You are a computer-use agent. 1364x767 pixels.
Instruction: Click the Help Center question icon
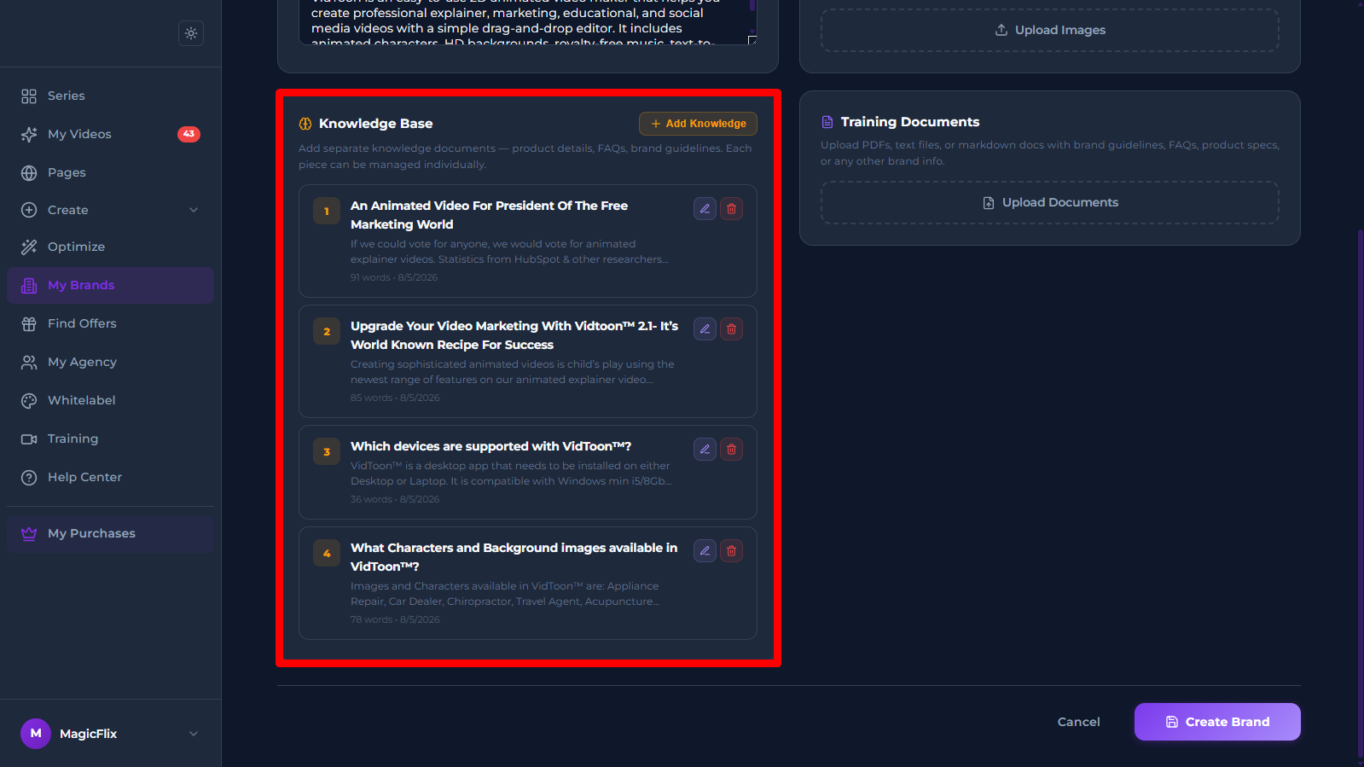(29, 477)
